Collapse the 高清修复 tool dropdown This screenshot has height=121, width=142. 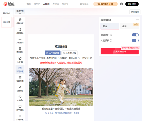coord(20,12)
